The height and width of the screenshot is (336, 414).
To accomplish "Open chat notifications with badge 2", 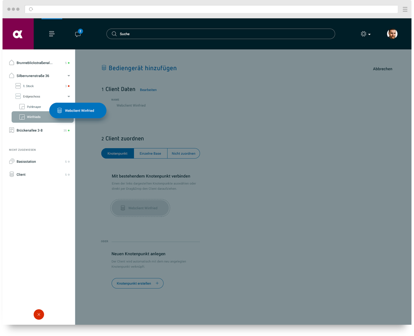I will point(78,34).
